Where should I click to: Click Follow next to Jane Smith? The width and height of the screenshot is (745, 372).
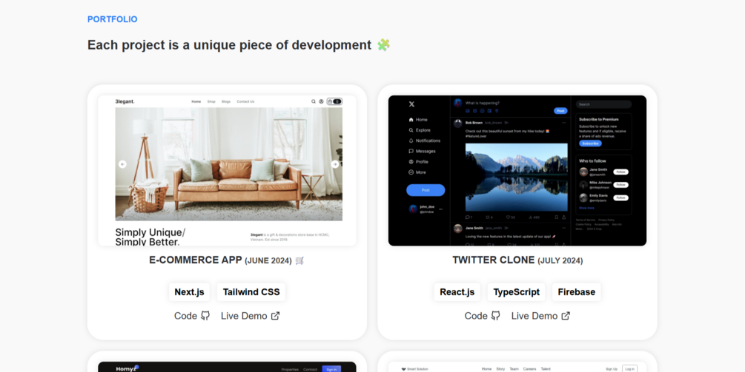[620, 172]
